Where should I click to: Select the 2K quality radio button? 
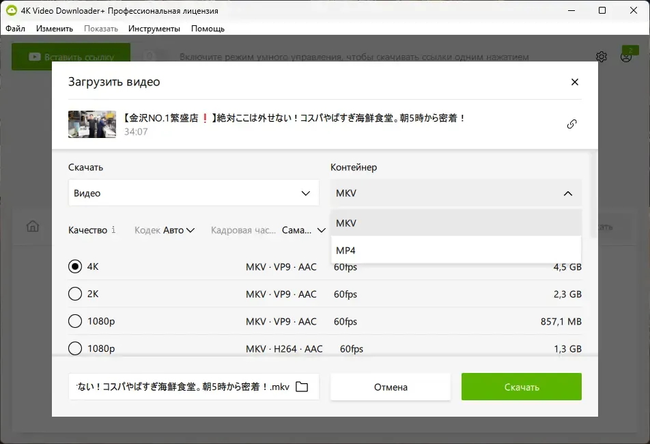[x=75, y=294]
